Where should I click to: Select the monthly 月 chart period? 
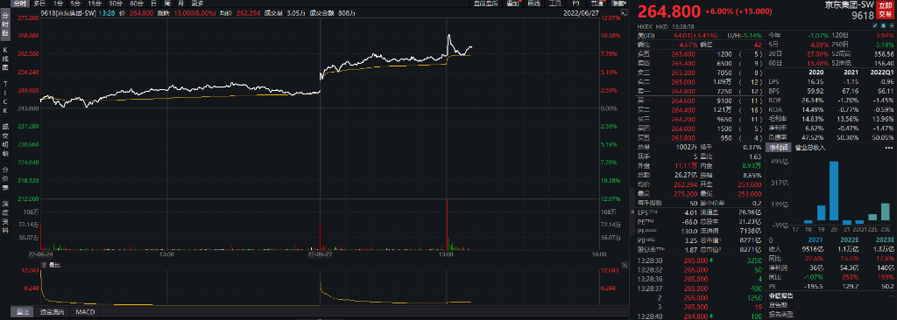181,3
